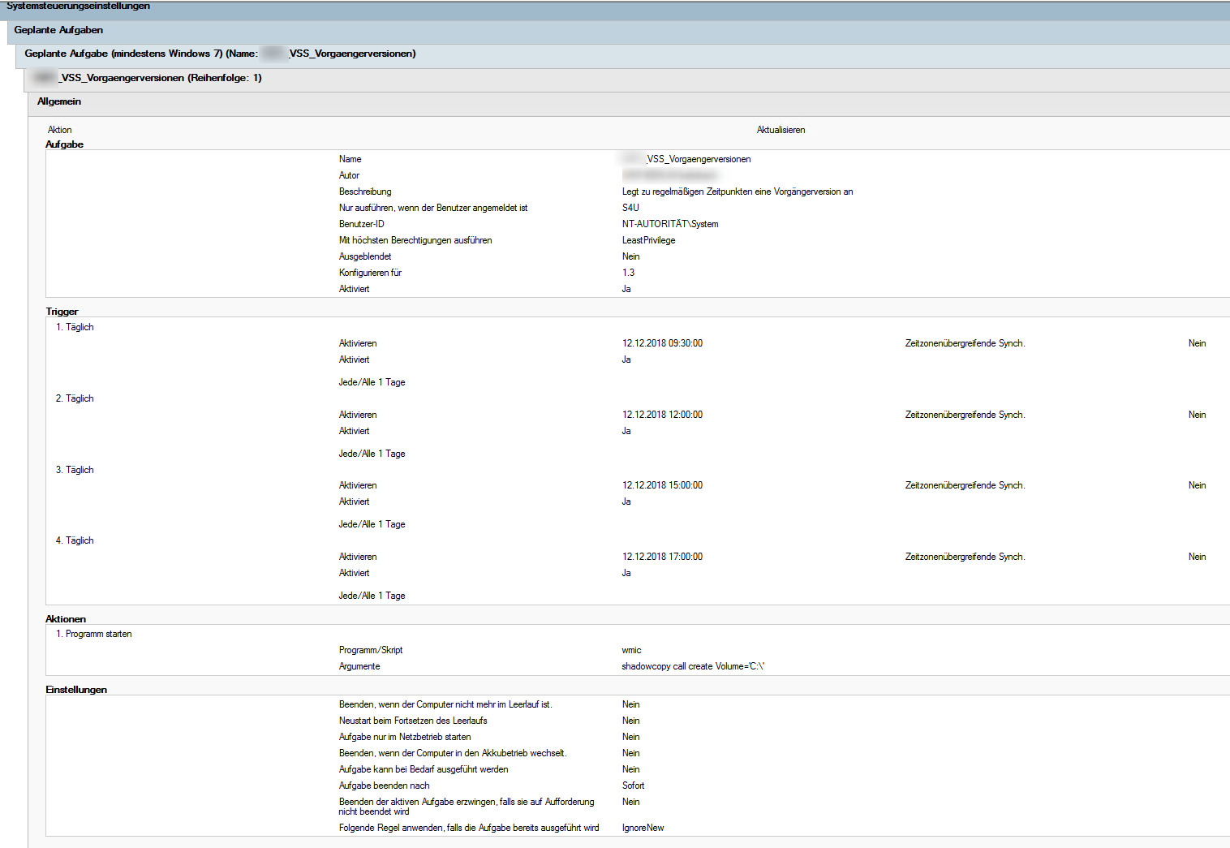Collapse the 'VSS_Vorgaengerversionen (Reihenfolge: 1)' header
This screenshot has width=1230, height=848.
point(160,78)
